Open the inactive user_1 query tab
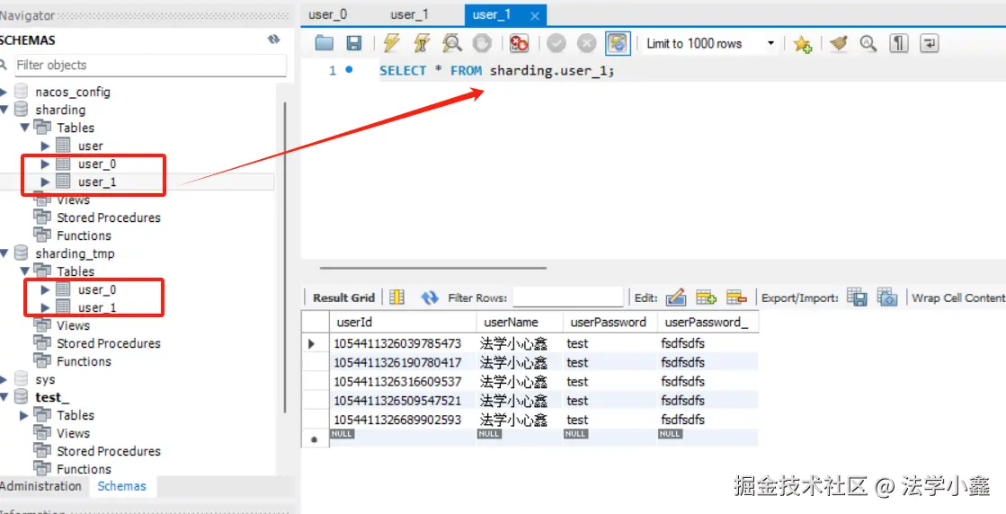 tap(409, 14)
